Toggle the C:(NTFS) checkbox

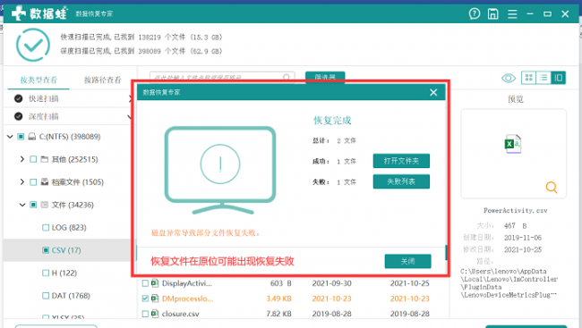(x=21, y=137)
